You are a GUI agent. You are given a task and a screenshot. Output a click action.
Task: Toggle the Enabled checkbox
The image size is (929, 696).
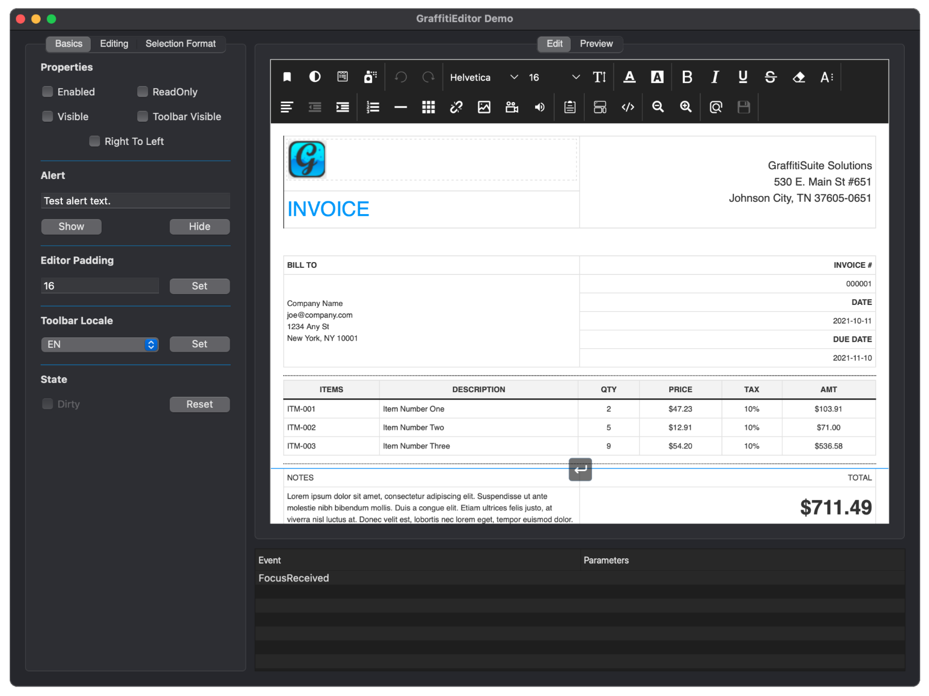pos(47,92)
